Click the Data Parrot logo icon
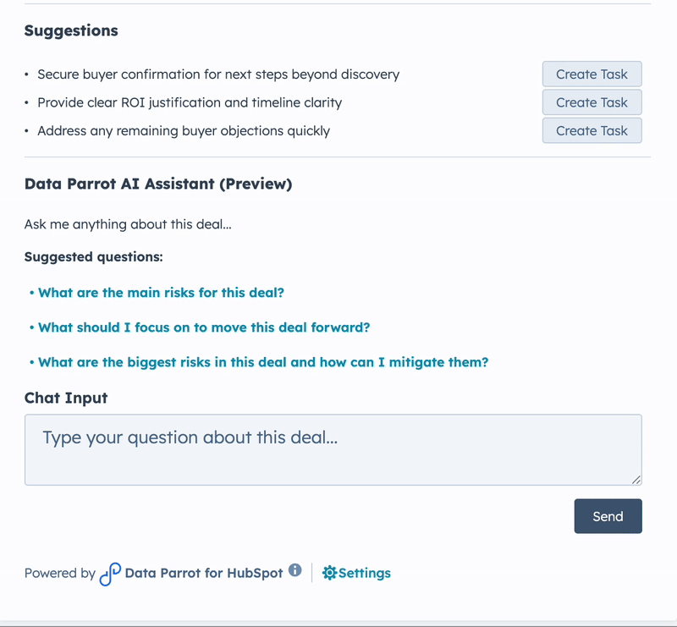This screenshot has height=627, width=677. pyautogui.click(x=110, y=573)
